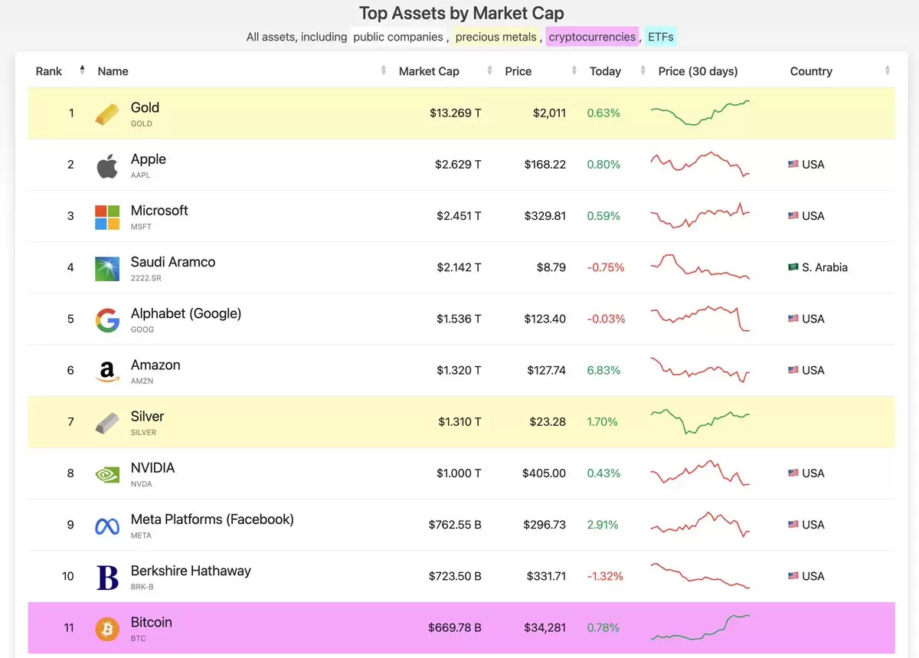The height and width of the screenshot is (658, 919).
Task: Select the cryptocurrencies category tag
Action: point(592,37)
